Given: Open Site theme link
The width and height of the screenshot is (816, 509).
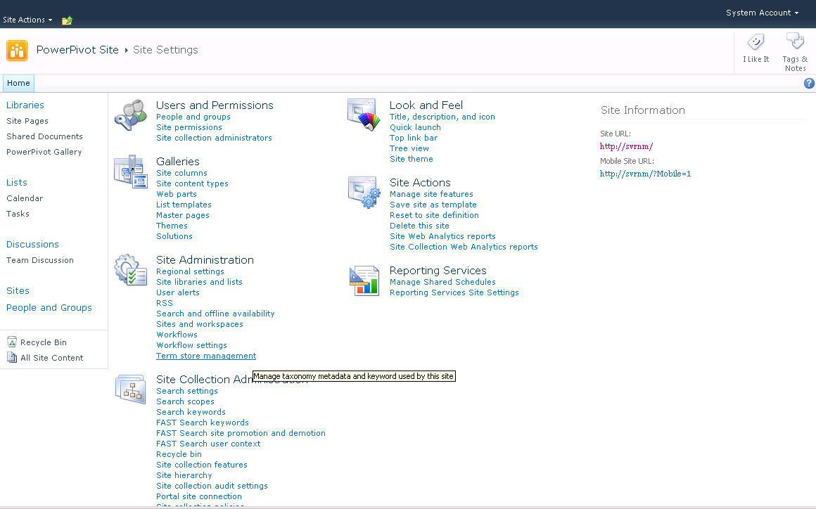Looking at the screenshot, I should [x=411, y=159].
